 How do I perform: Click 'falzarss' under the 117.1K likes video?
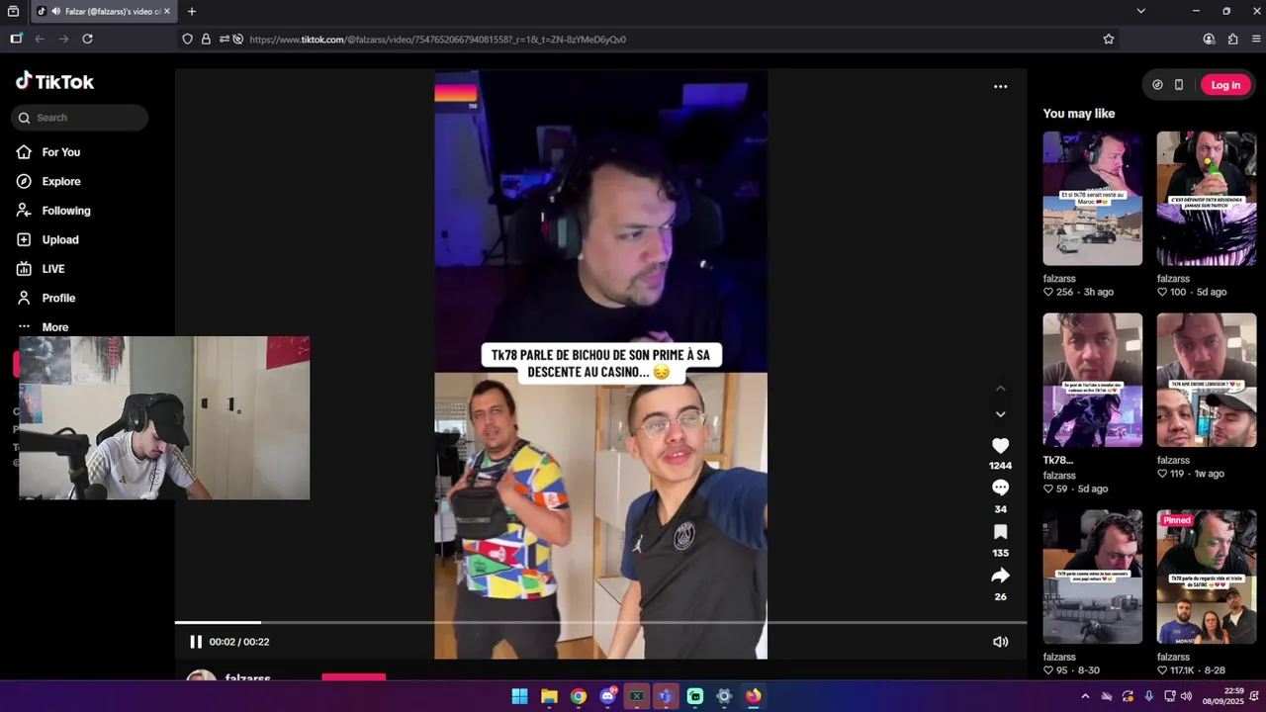(1173, 657)
